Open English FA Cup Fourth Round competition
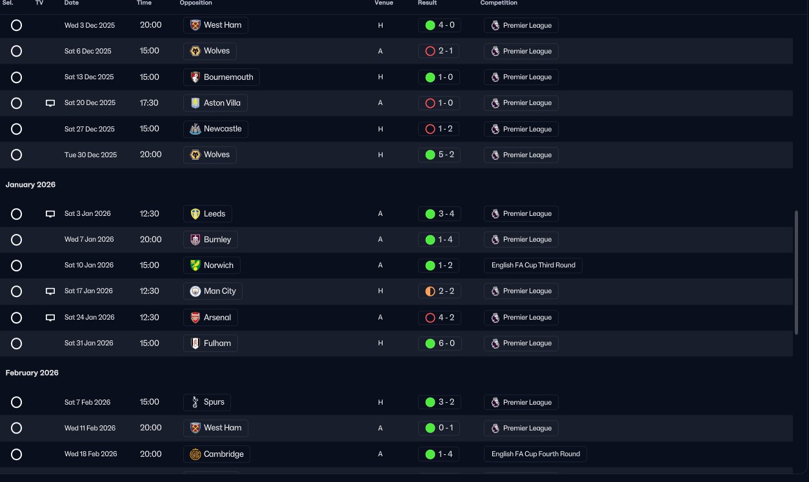Image resolution: width=809 pixels, height=482 pixels. (x=535, y=454)
